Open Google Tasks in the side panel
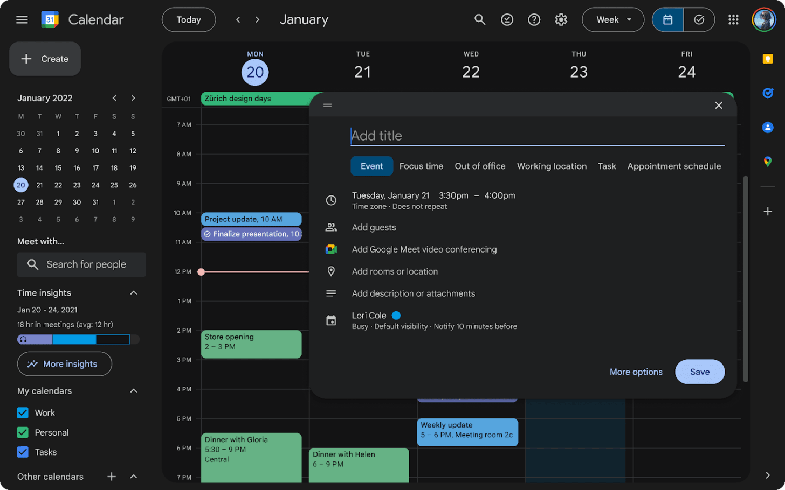The image size is (785, 490). [x=767, y=93]
